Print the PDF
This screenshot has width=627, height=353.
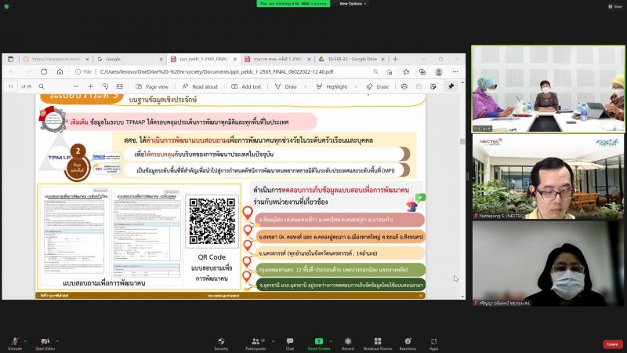404,86
